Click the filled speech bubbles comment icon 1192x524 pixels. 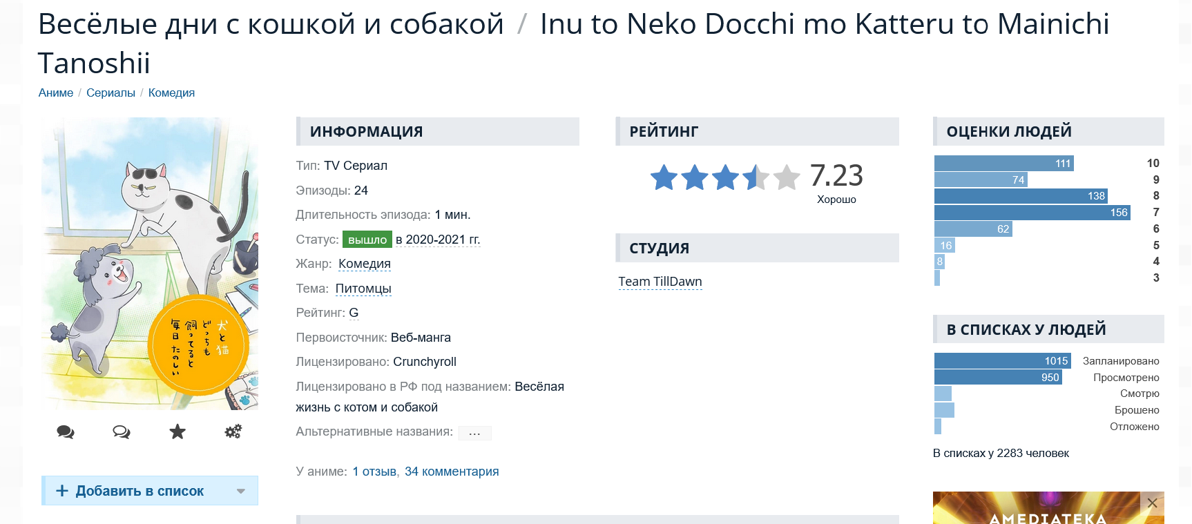coord(66,432)
